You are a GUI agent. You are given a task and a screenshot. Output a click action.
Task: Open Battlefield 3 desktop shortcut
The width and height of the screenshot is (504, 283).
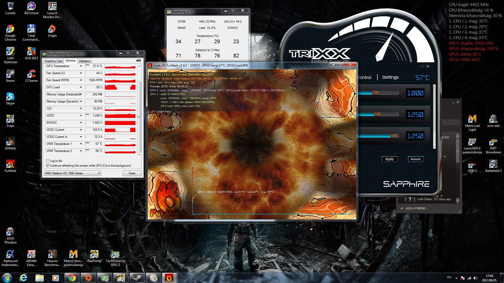[493, 166]
